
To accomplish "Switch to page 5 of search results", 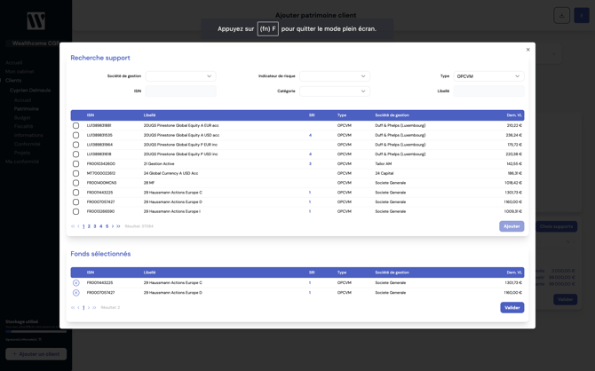I will [x=107, y=226].
